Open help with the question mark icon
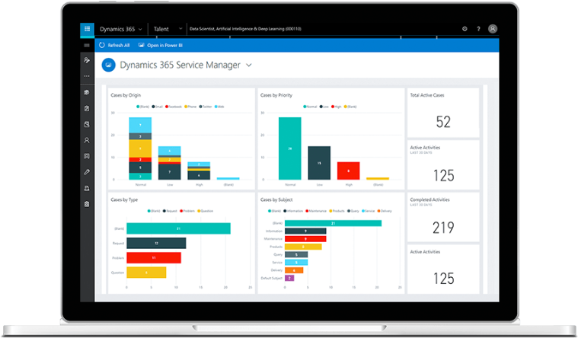The width and height of the screenshot is (578, 338). coord(478,29)
